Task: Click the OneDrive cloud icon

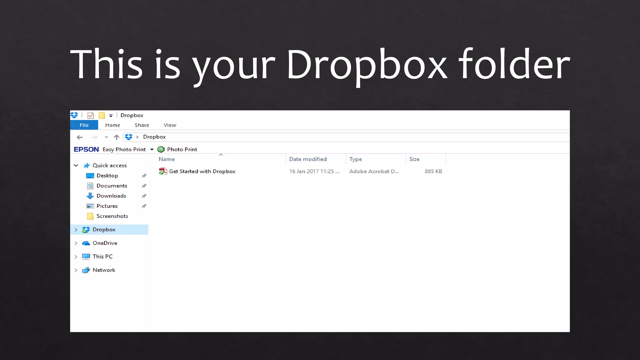Action: tap(86, 243)
